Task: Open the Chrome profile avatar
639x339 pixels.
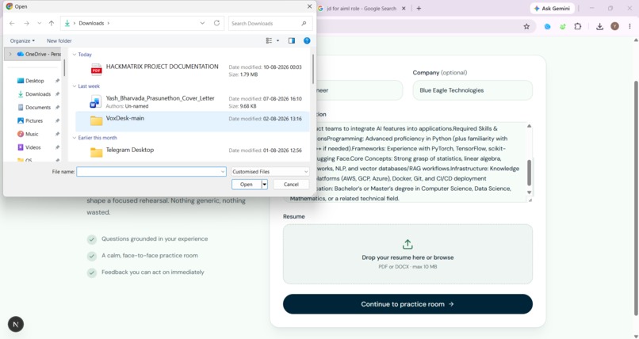Action: coord(614,26)
